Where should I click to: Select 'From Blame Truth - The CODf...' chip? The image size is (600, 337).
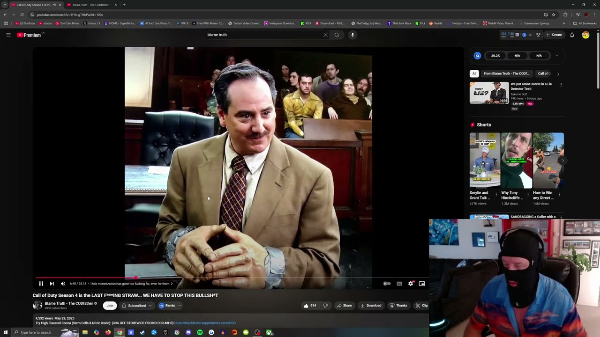506,73
